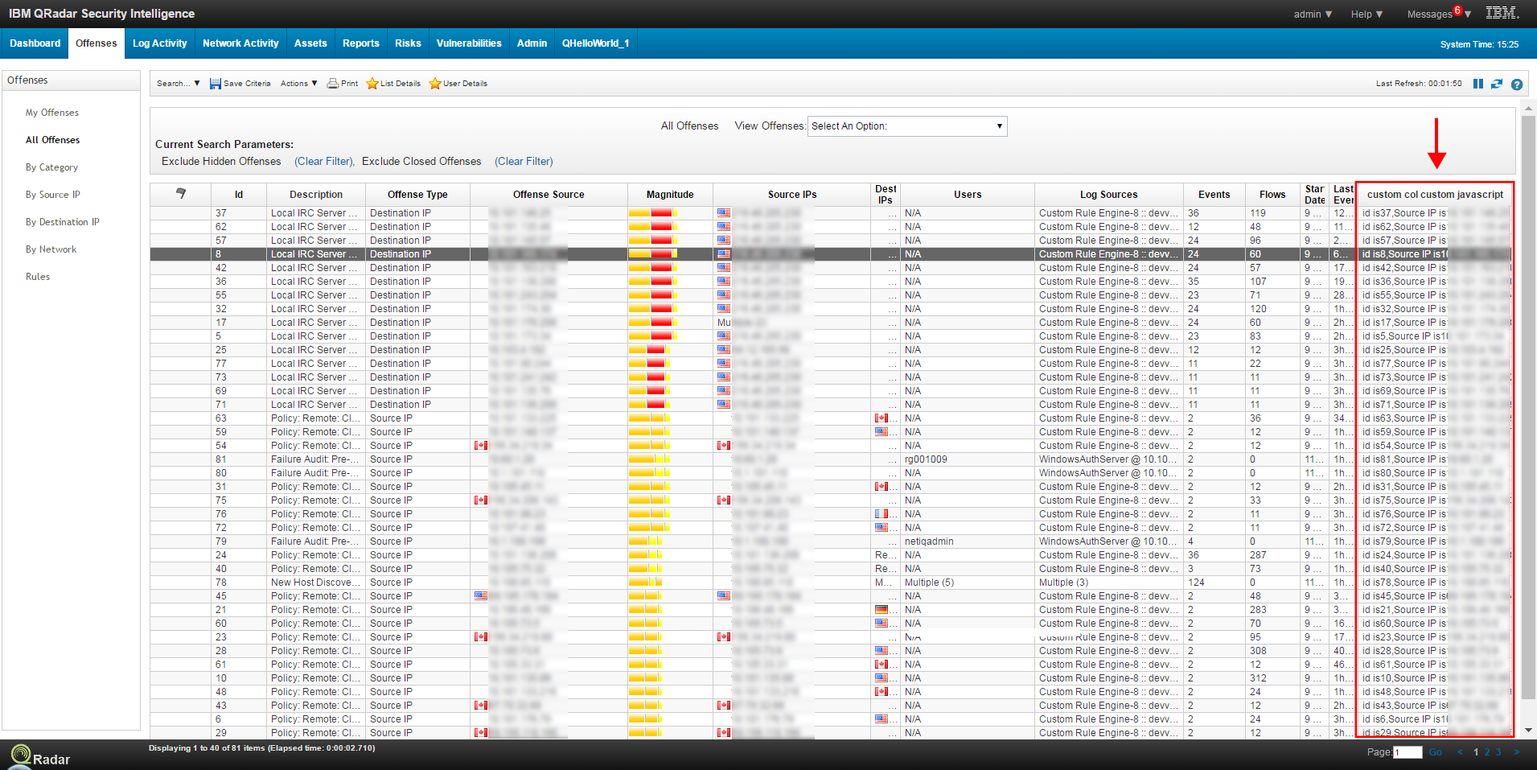The image size is (1537, 770).
Task: Select By Network in sidebar
Action: tap(51, 249)
